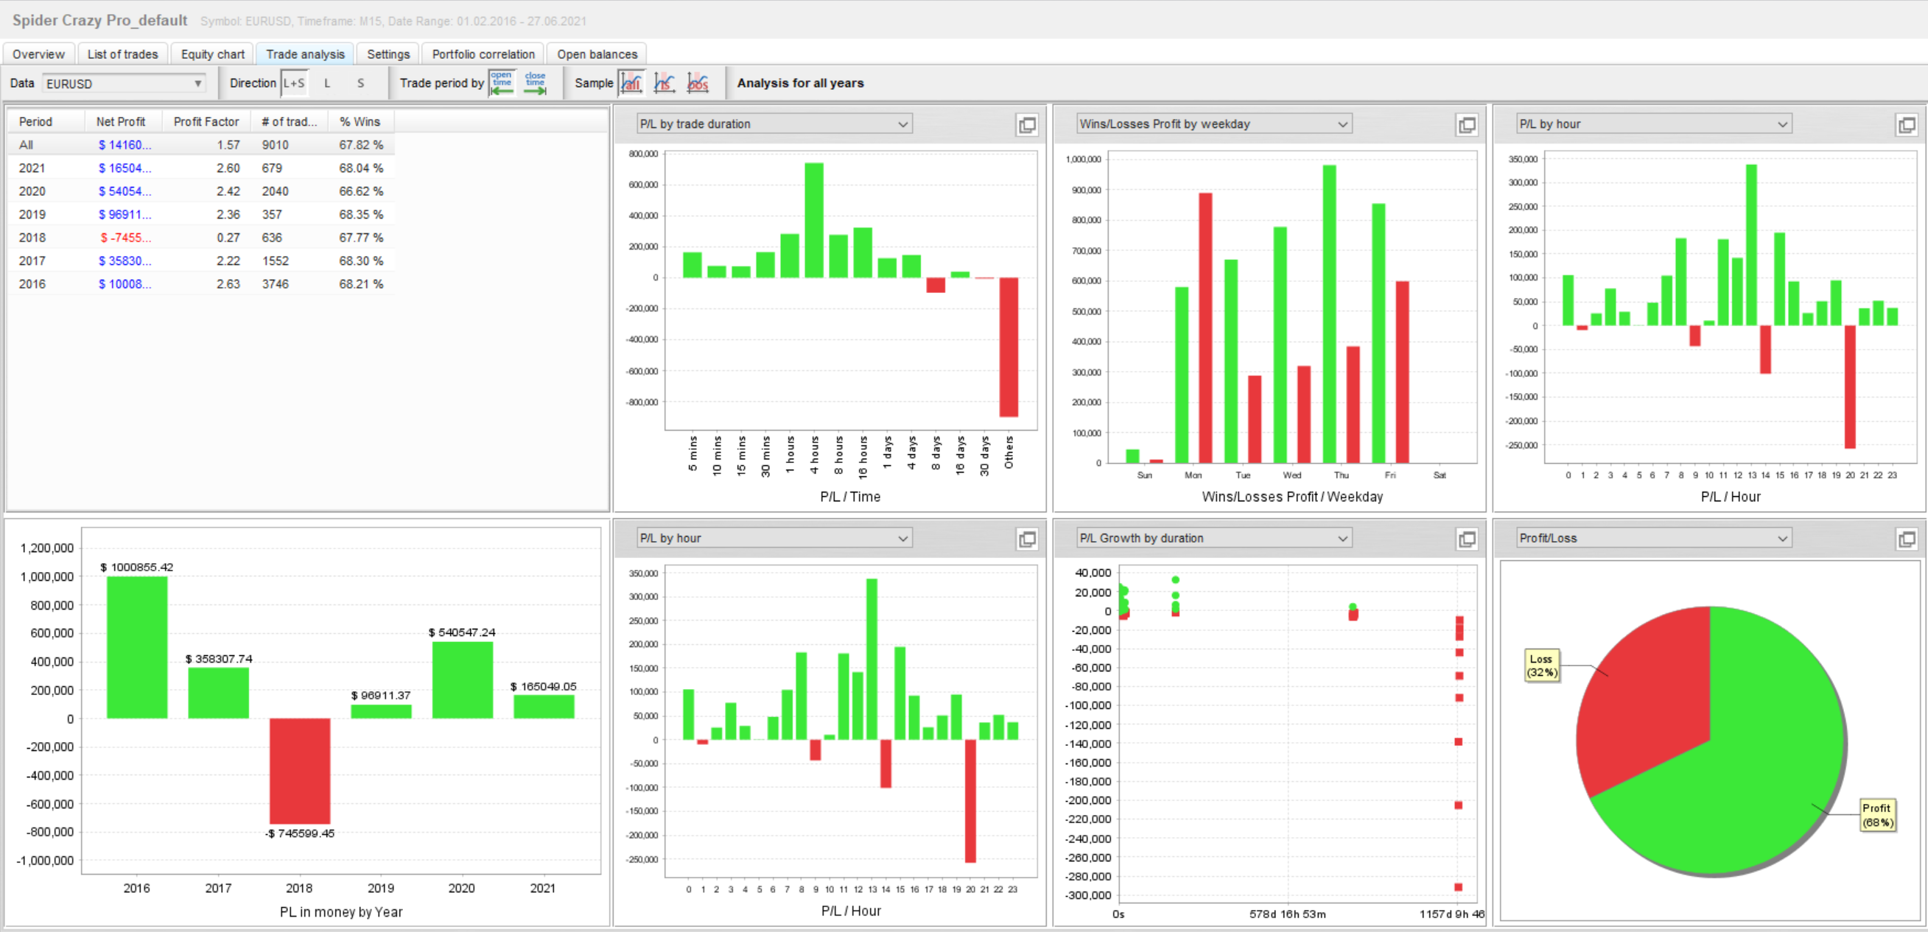Image resolution: width=1928 pixels, height=932 pixels.
Task: Click the 68.35 % wins cell
Action: tap(361, 215)
